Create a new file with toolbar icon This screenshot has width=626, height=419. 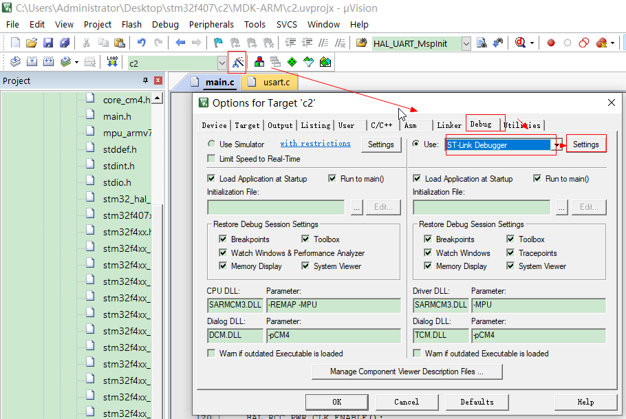click(15, 43)
